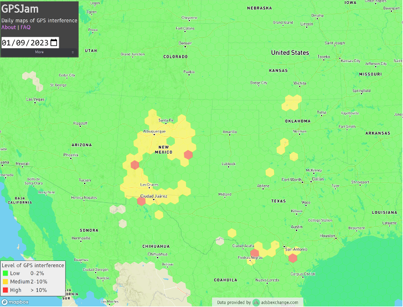Click the Dallas city label

pos(318,179)
